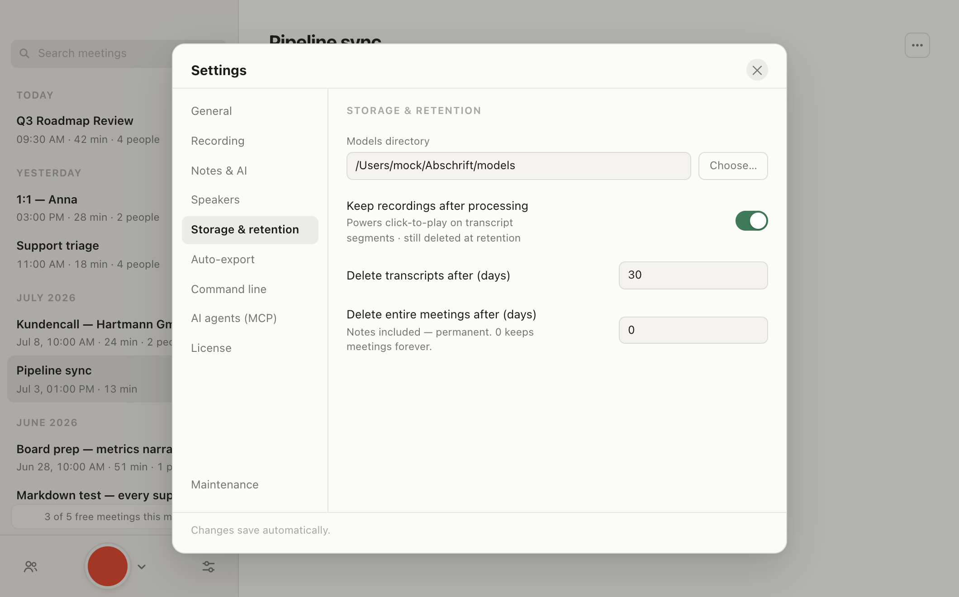959x597 pixels.
Task: Open the Kundencall — Hartmann meeting
Action: coord(90,333)
